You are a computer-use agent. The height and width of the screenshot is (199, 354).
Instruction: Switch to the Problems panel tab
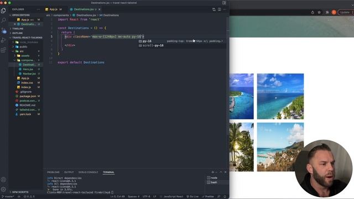(x=53, y=172)
